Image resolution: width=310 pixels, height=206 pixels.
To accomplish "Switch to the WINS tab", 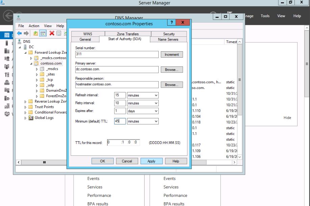I will (88, 34).
